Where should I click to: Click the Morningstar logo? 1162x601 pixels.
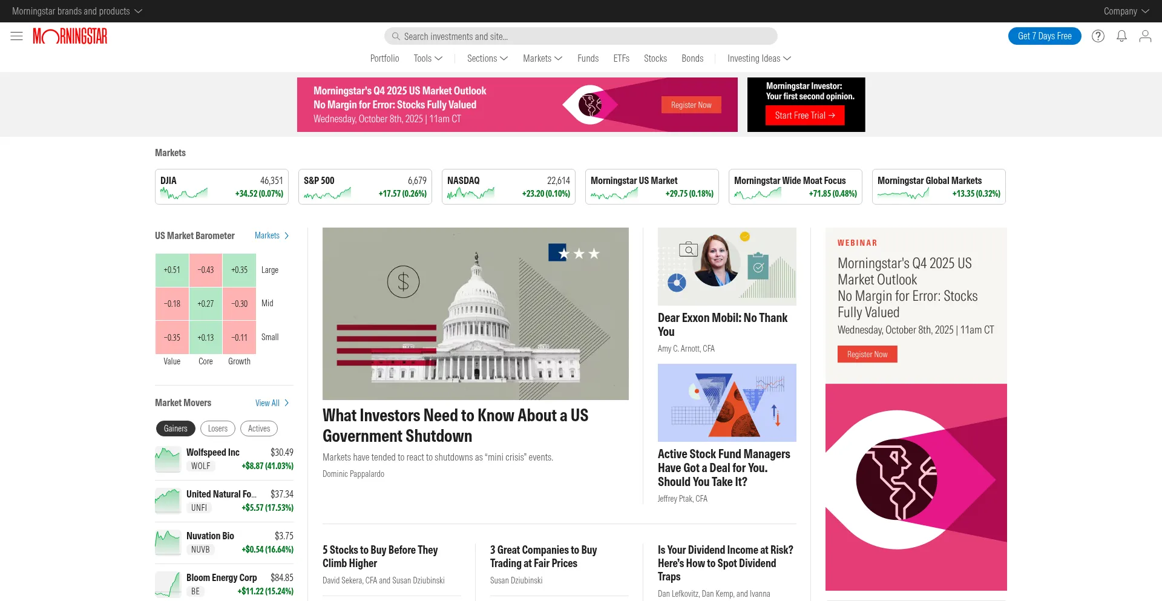(70, 36)
